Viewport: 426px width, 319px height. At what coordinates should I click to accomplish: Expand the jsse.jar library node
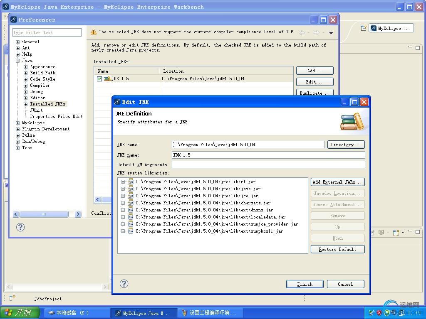tap(123, 189)
